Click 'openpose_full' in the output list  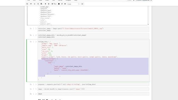(x=46, y=16)
